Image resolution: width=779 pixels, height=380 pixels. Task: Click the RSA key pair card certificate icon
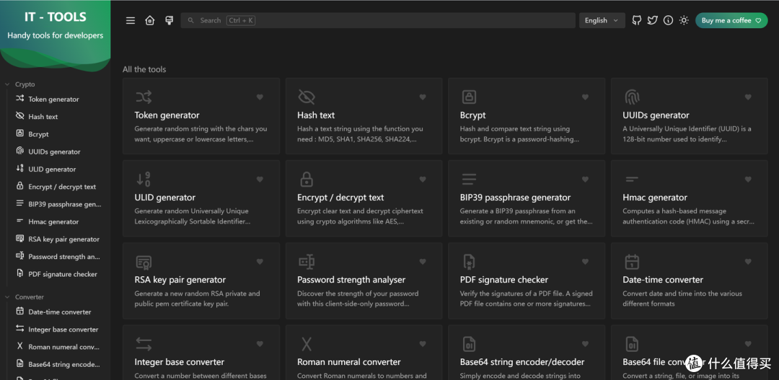(144, 262)
